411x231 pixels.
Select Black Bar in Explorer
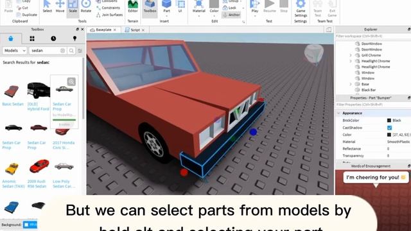click(x=369, y=90)
